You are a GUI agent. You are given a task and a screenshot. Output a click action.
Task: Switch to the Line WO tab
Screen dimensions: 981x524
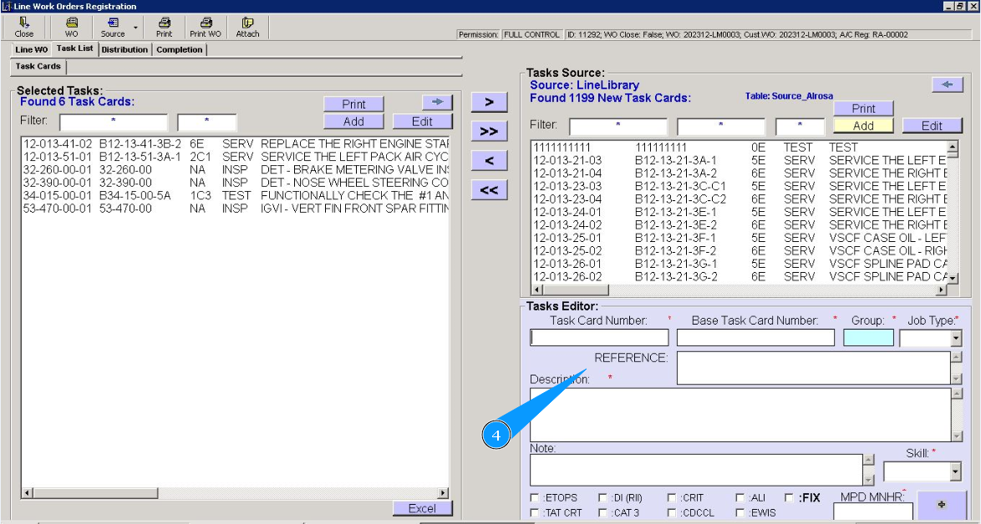pyautogui.click(x=31, y=49)
